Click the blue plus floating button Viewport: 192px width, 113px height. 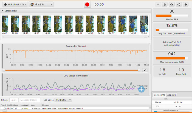pyautogui.click(x=141, y=89)
